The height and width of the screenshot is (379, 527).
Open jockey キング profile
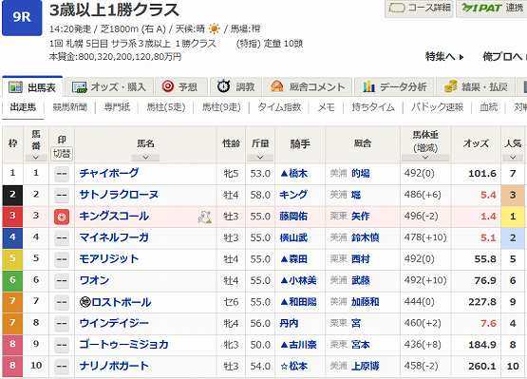pos(293,195)
